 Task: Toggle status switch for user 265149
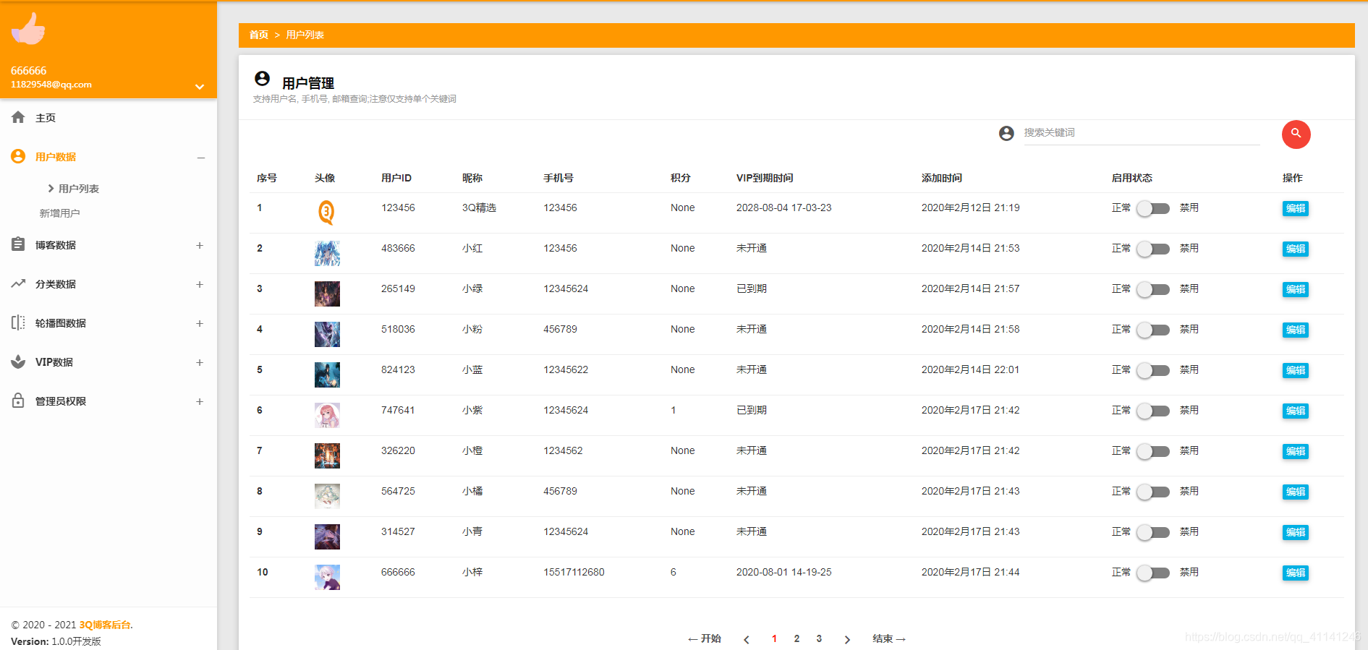pyautogui.click(x=1153, y=289)
